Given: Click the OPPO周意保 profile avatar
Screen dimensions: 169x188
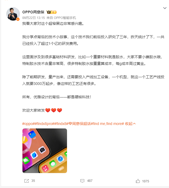Looking at the screenshot, I should pyautogui.click(x=13, y=14).
